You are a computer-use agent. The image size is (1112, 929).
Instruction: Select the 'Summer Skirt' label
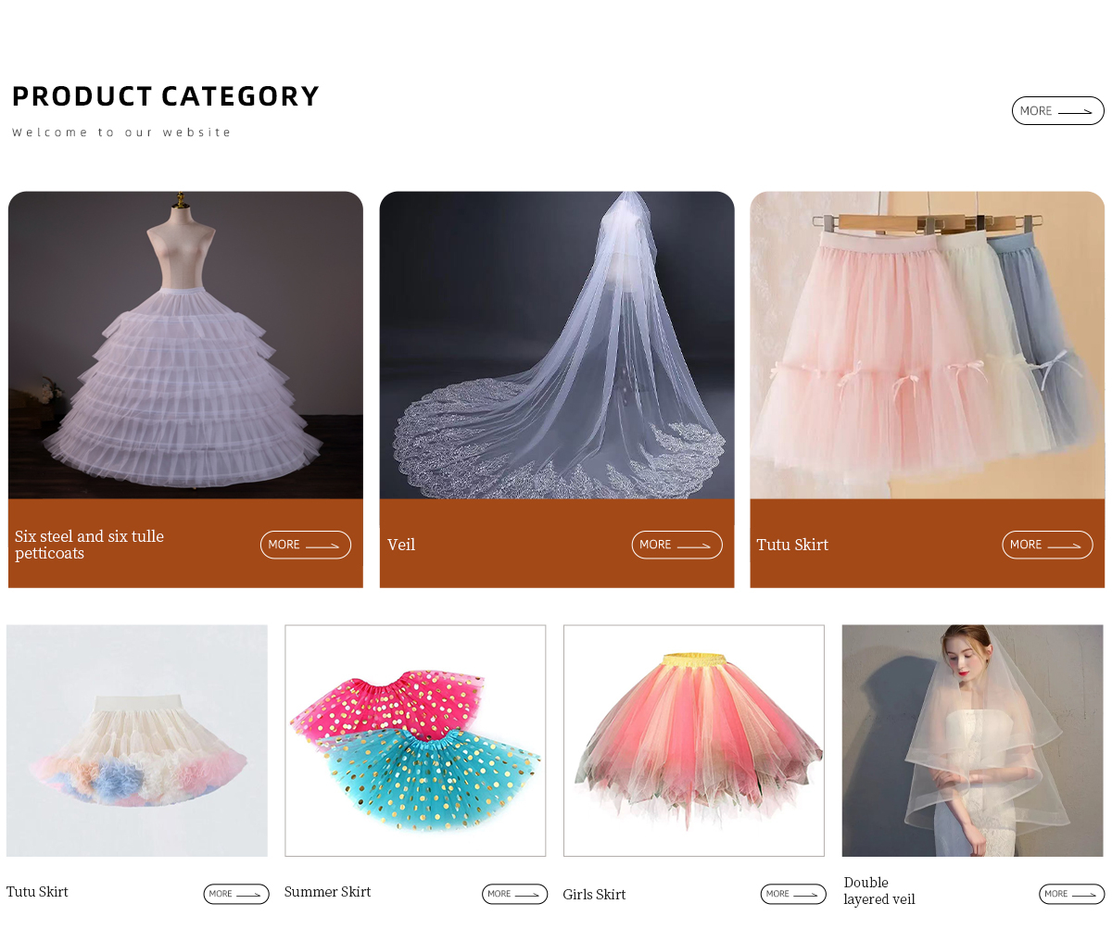tap(328, 892)
